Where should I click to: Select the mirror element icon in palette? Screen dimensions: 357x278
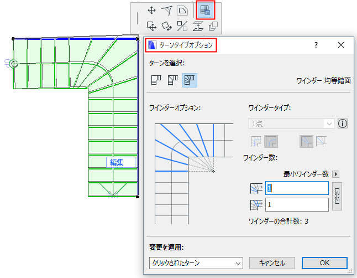coord(182,26)
